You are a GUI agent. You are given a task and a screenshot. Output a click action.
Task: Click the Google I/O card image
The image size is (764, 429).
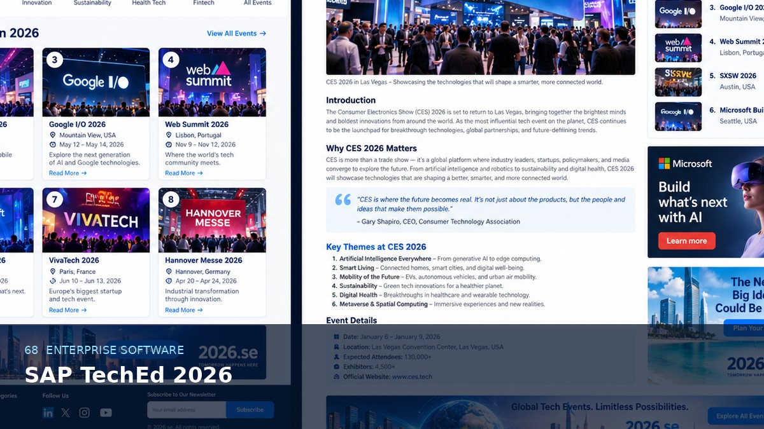pos(96,82)
